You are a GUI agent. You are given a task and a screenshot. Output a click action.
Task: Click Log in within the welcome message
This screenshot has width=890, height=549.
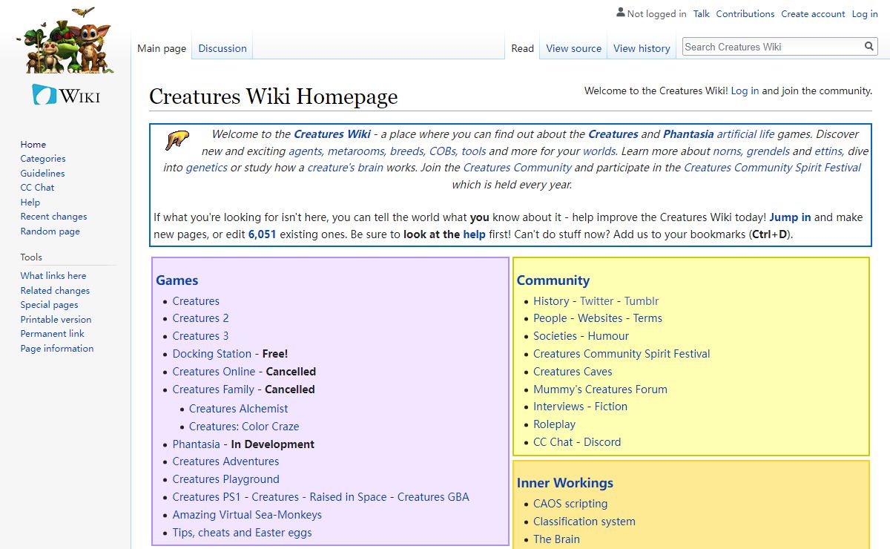click(x=745, y=91)
